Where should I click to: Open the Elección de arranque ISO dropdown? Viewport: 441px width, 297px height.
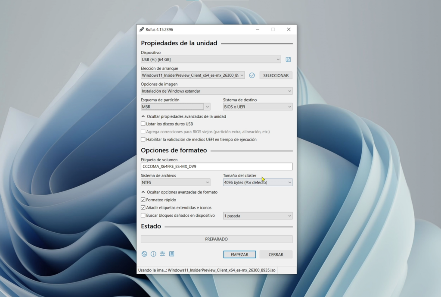tap(193, 75)
